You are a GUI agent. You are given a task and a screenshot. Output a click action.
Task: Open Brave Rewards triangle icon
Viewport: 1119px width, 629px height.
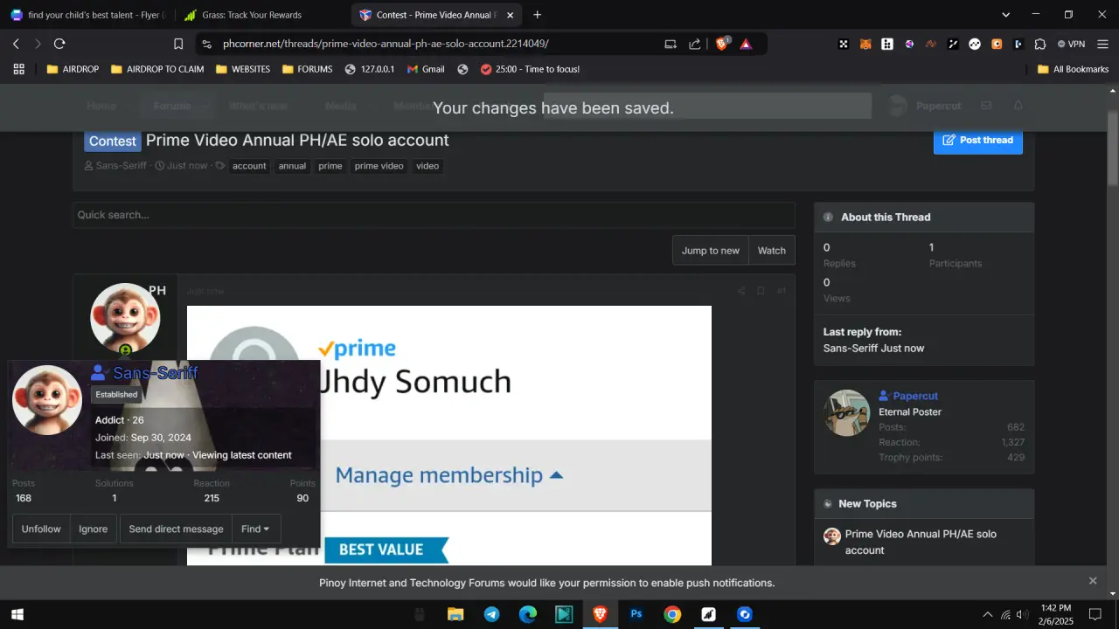(746, 44)
